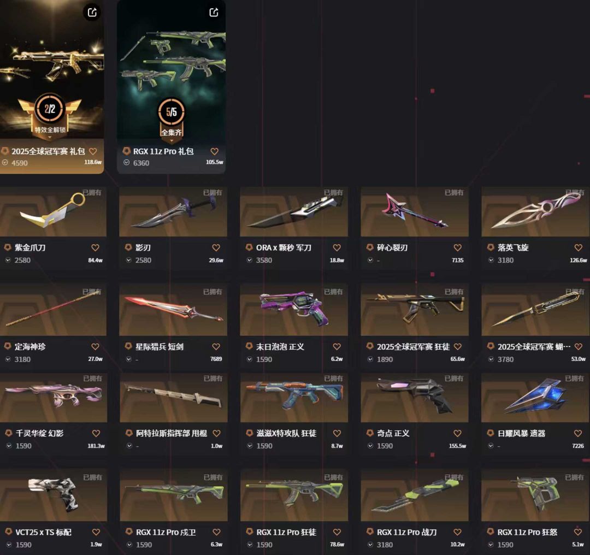The height and width of the screenshot is (555, 590).
Task: Click the heart icon next to 碎心裂刃
Action: pos(458,247)
